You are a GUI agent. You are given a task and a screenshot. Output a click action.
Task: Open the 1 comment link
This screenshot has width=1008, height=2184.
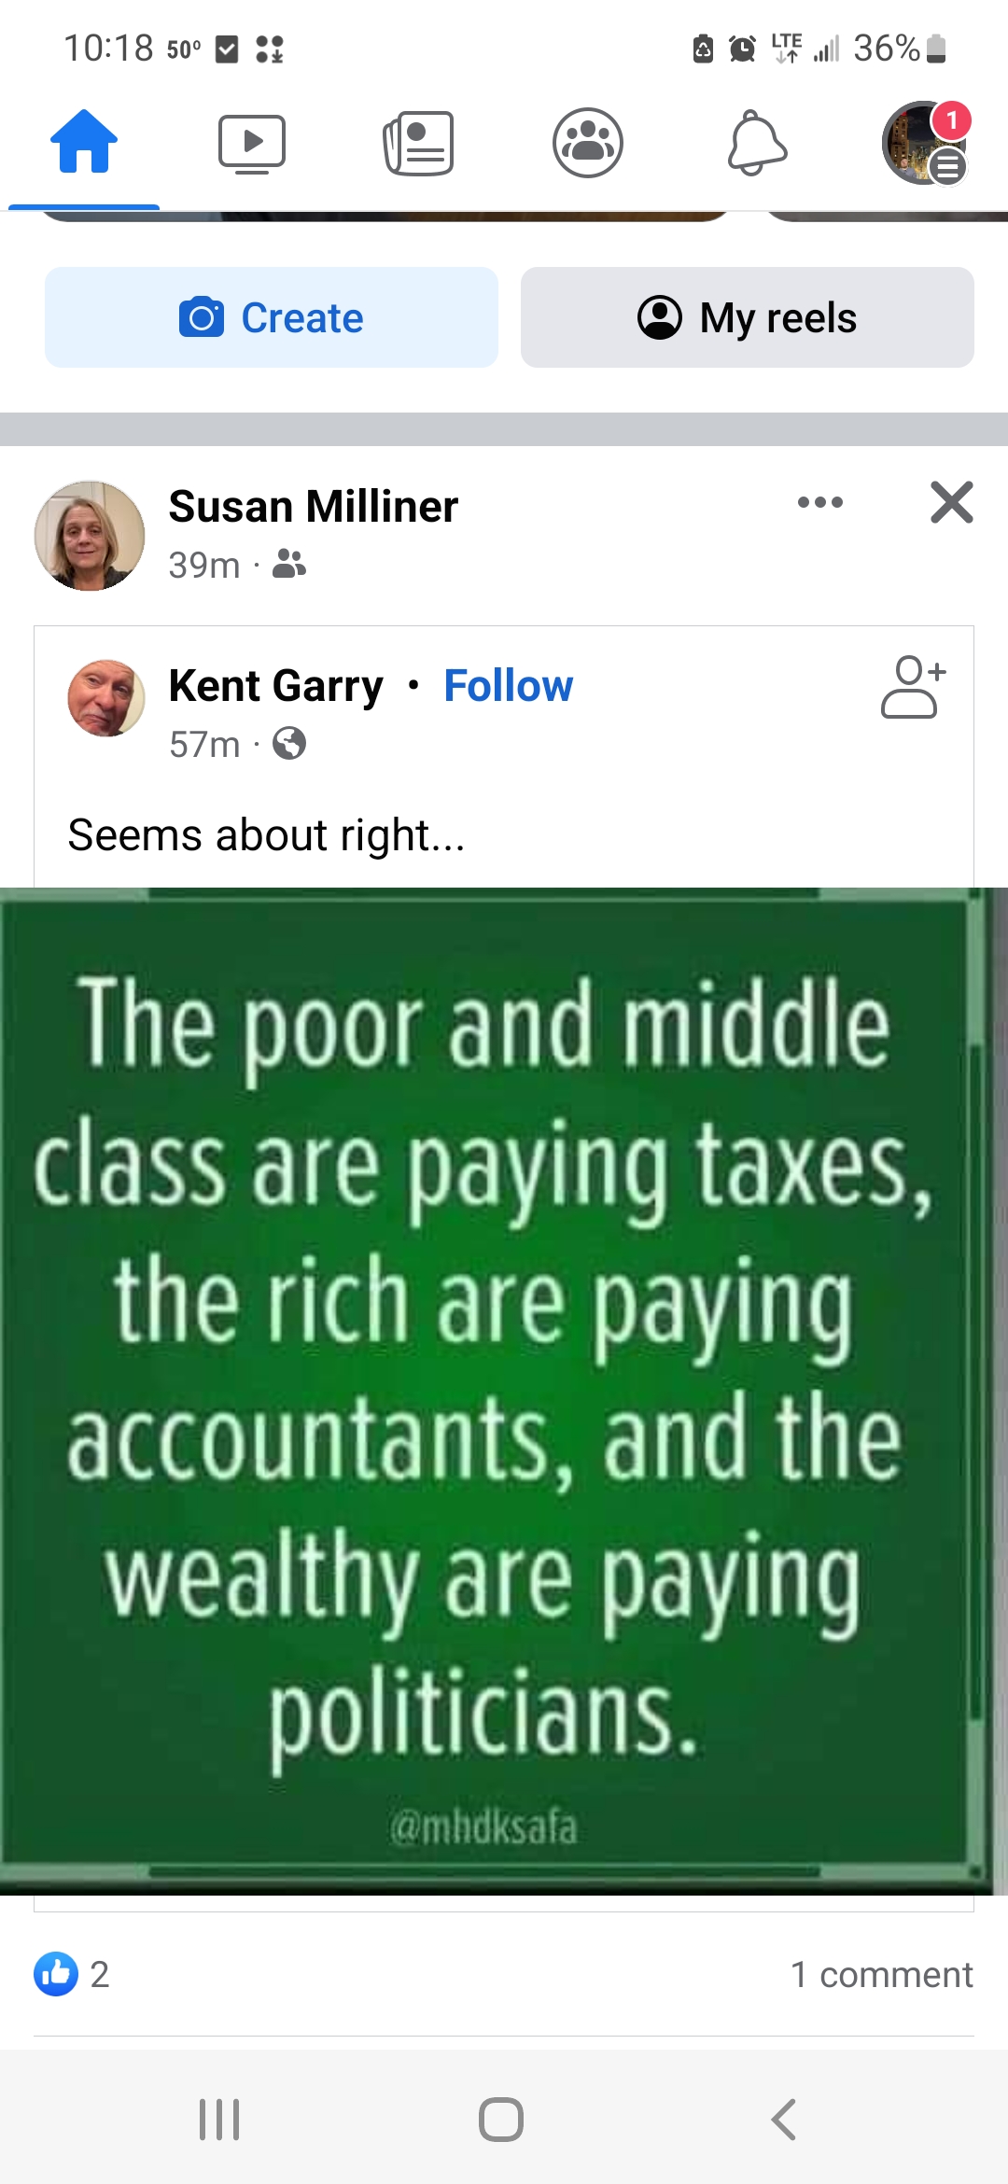[882, 1974]
